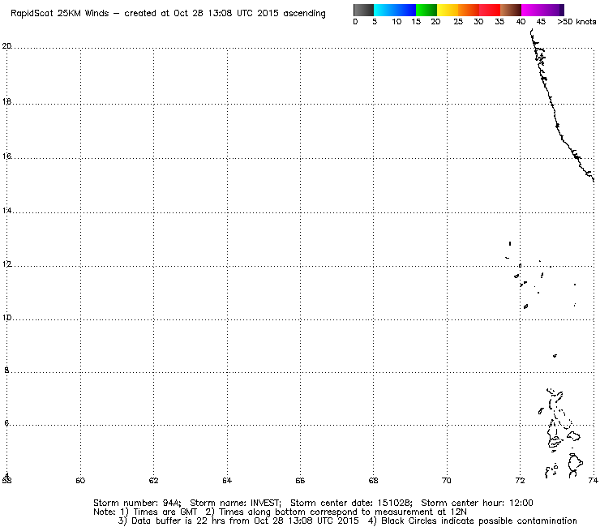
Task: Click the mainland coastline outline near 18N
Action: coord(552,104)
